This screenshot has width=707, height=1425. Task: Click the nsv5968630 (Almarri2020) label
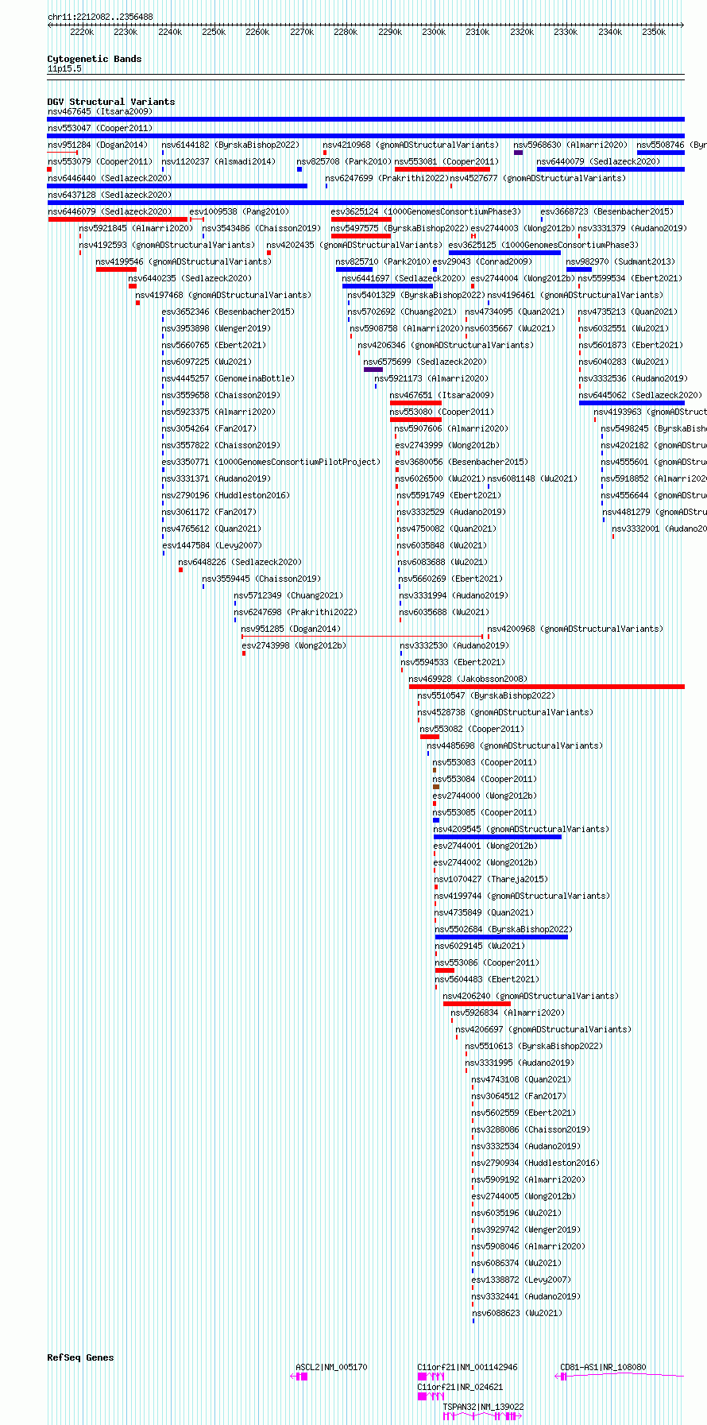pos(570,145)
